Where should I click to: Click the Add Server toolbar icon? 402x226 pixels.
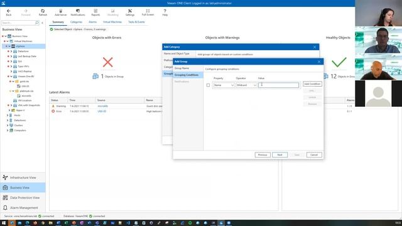coord(60,13)
